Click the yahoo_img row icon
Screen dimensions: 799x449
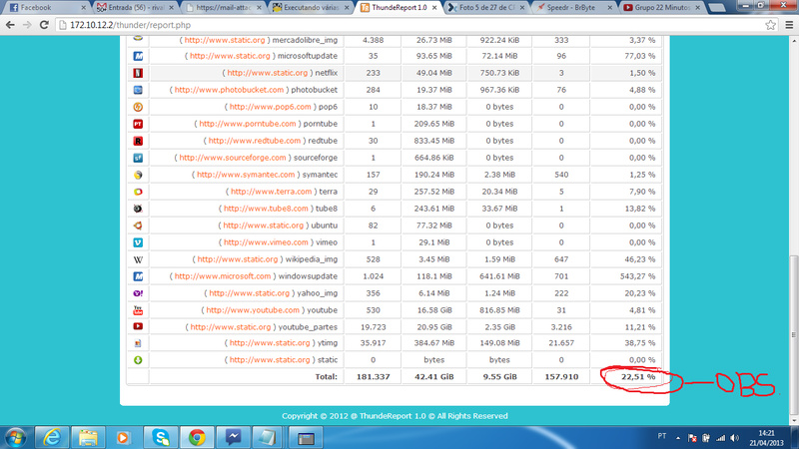(x=138, y=293)
